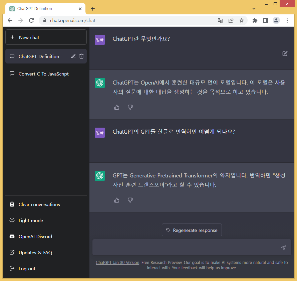Click the message 'ChatGPT란 무엇인가요?'
The image size is (297, 281).
[141, 39]
